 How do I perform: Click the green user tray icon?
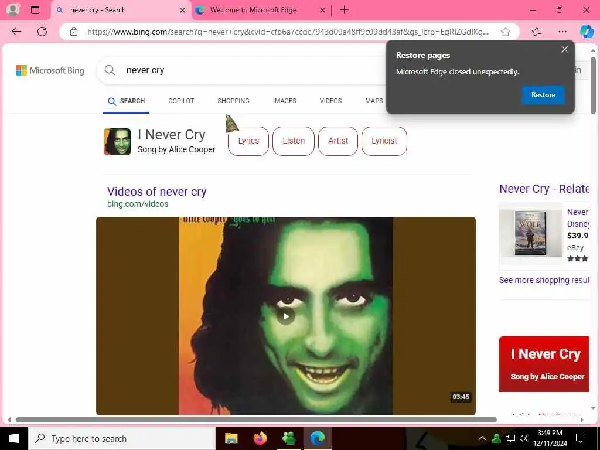[x=496, y=438]
